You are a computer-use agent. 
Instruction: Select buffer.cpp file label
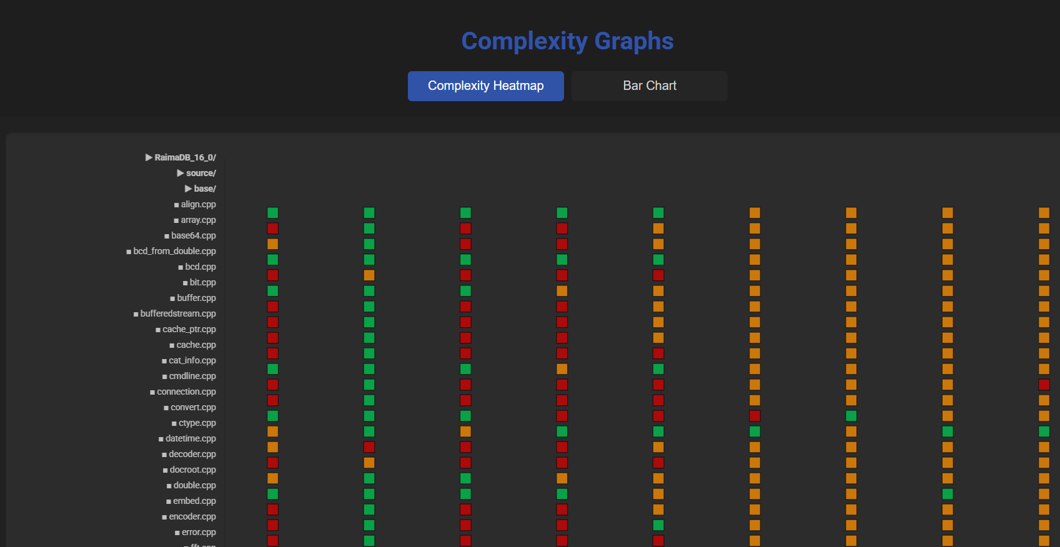193,298
